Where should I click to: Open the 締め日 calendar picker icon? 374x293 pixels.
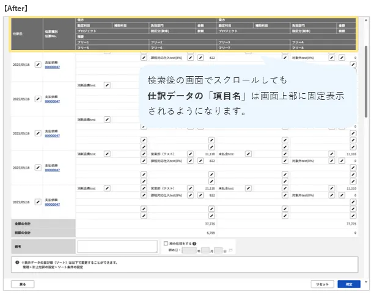coord(231,250)
